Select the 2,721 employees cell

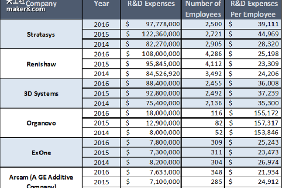point(203,34)
